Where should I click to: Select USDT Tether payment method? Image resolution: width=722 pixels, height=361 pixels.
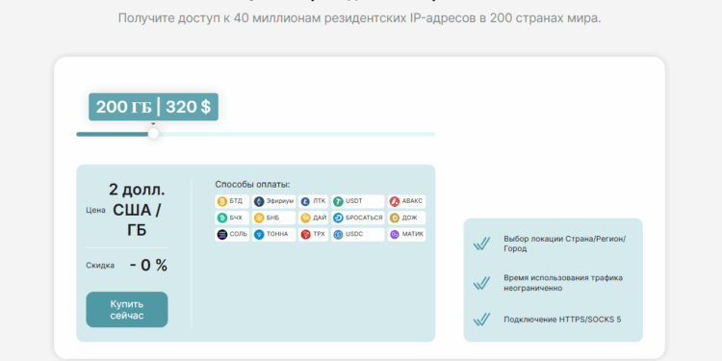358,201
